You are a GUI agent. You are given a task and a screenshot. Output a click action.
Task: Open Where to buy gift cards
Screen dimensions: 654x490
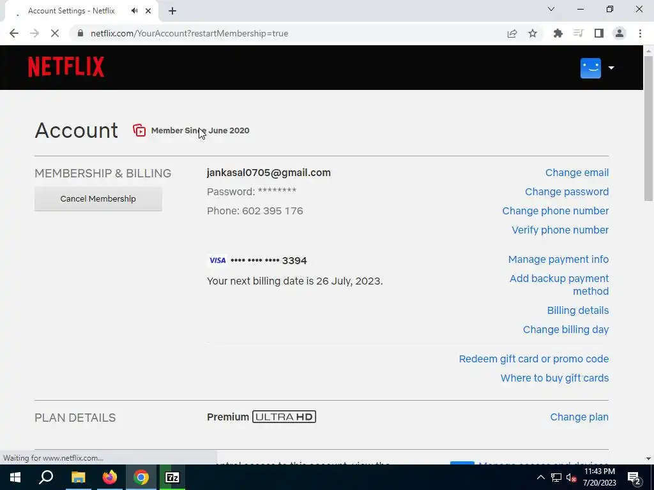[x=555, y=378]
